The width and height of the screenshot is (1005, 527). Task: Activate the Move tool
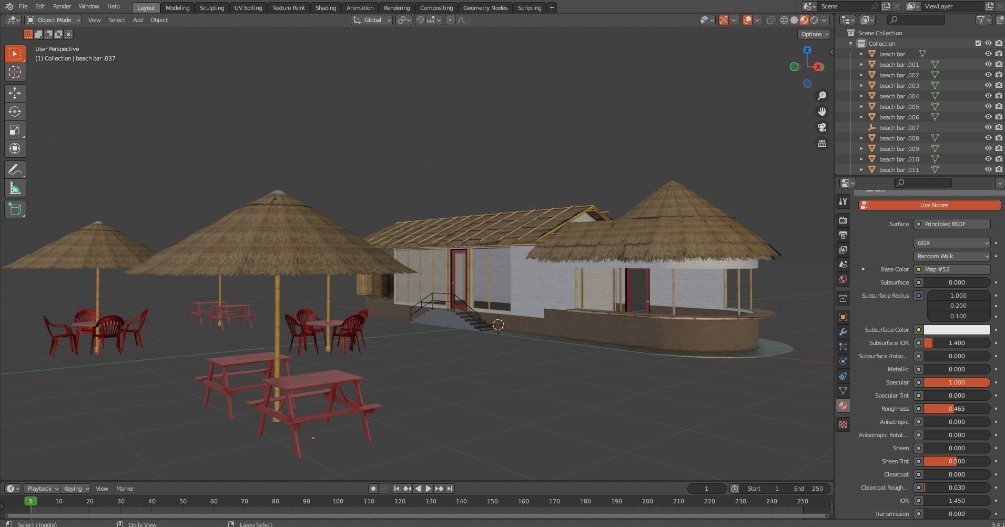pos(15,93)
